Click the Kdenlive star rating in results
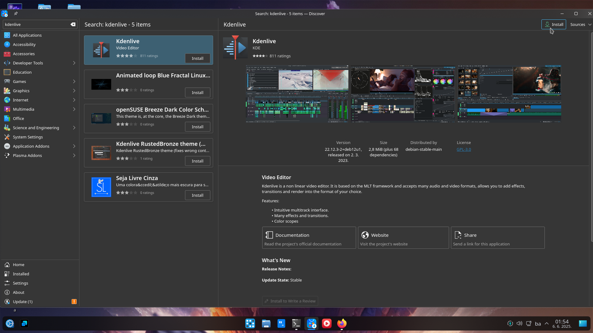Viewport: 593px width, 333px height. click(x=127, y=56)
